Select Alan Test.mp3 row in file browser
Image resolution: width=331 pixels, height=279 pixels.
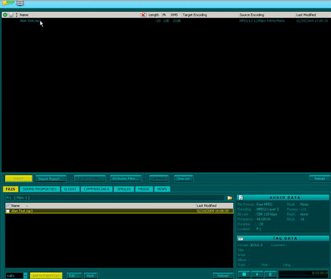[119, 211]
